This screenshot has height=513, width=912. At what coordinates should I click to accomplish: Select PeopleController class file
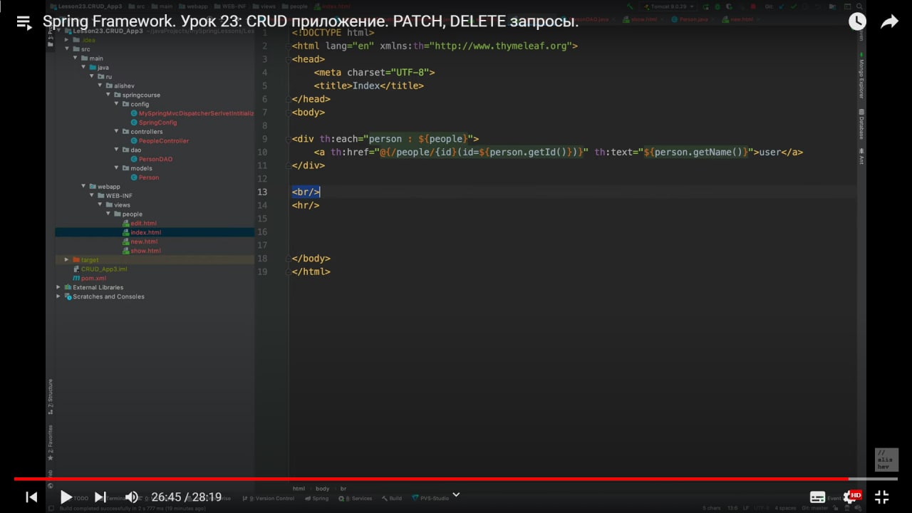(x=164, y=141)
